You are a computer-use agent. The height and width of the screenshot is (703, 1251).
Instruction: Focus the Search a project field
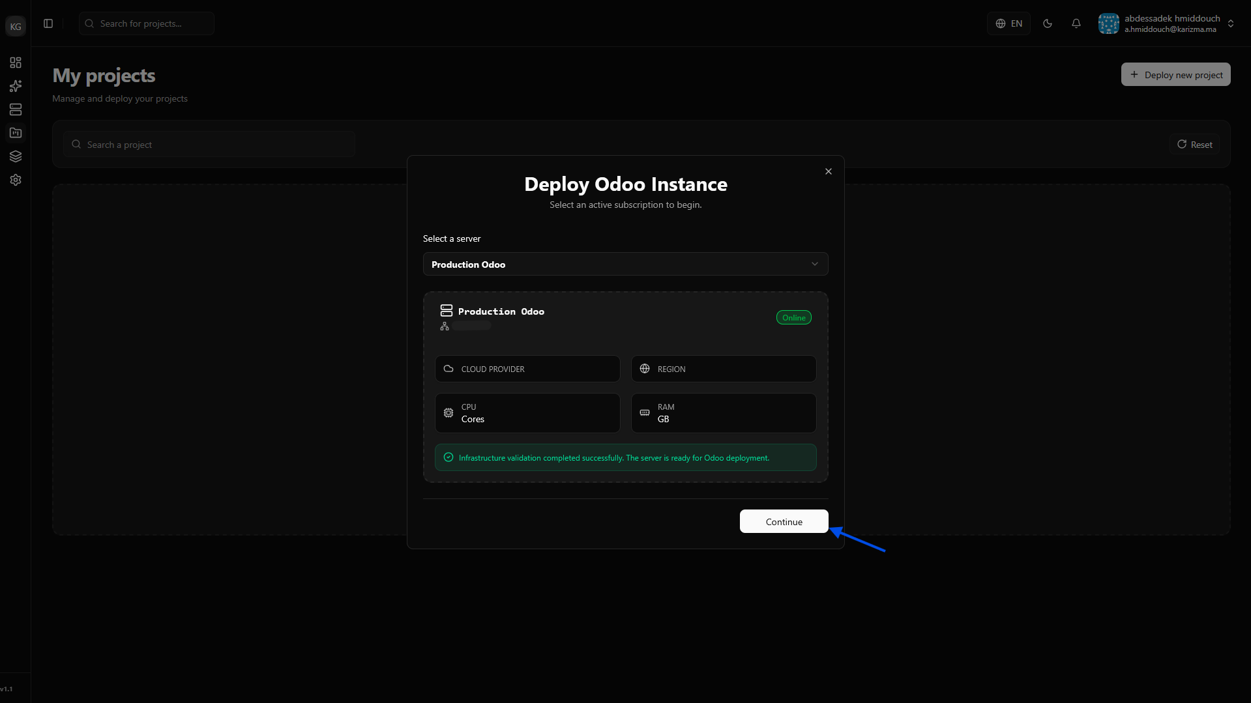(x=209, y=145)
